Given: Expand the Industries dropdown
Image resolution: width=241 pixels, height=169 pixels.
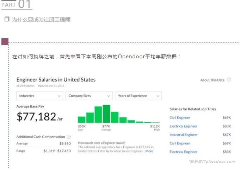Looking at the screenshot, I should (39, 96).
